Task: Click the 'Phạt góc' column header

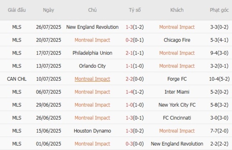Action: click(x=220, y=10)
